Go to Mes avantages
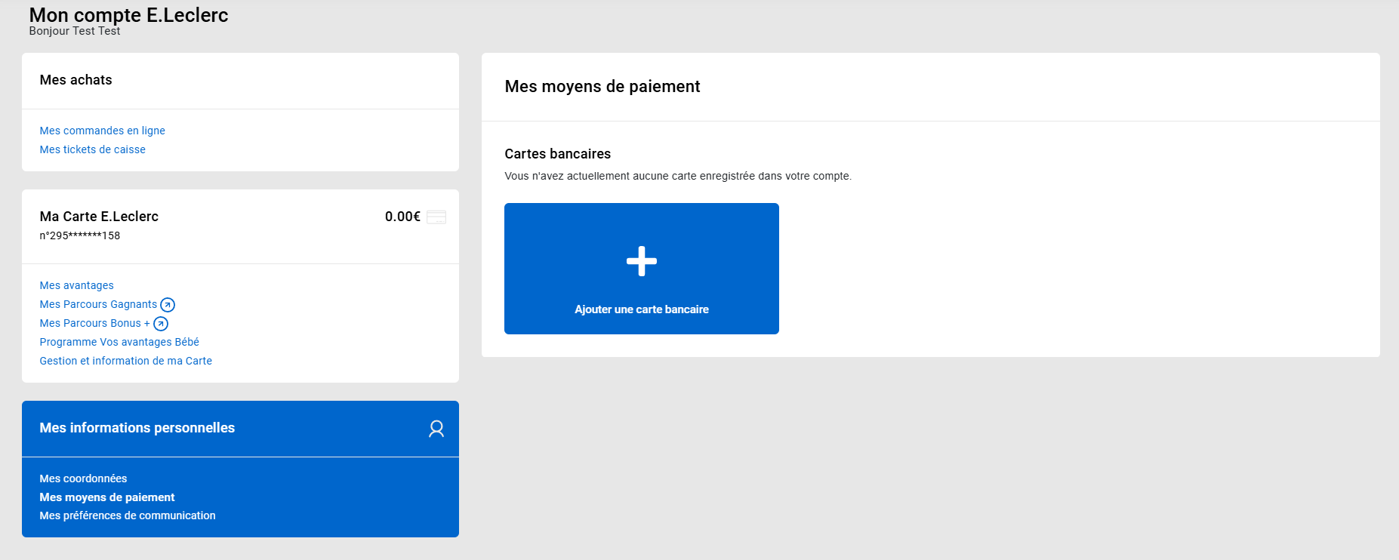 click(x=77, y=285)
